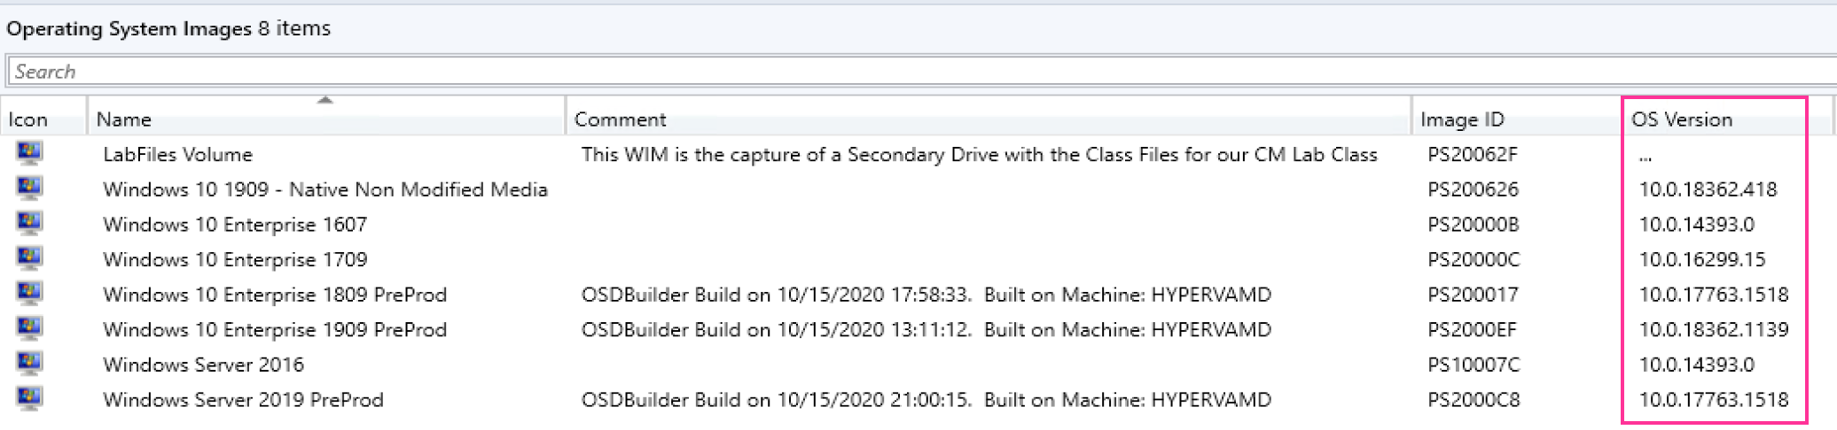Click the LabFiles Volume comment text
This screenshot has height=430, width=1837.
click(979, 155)
